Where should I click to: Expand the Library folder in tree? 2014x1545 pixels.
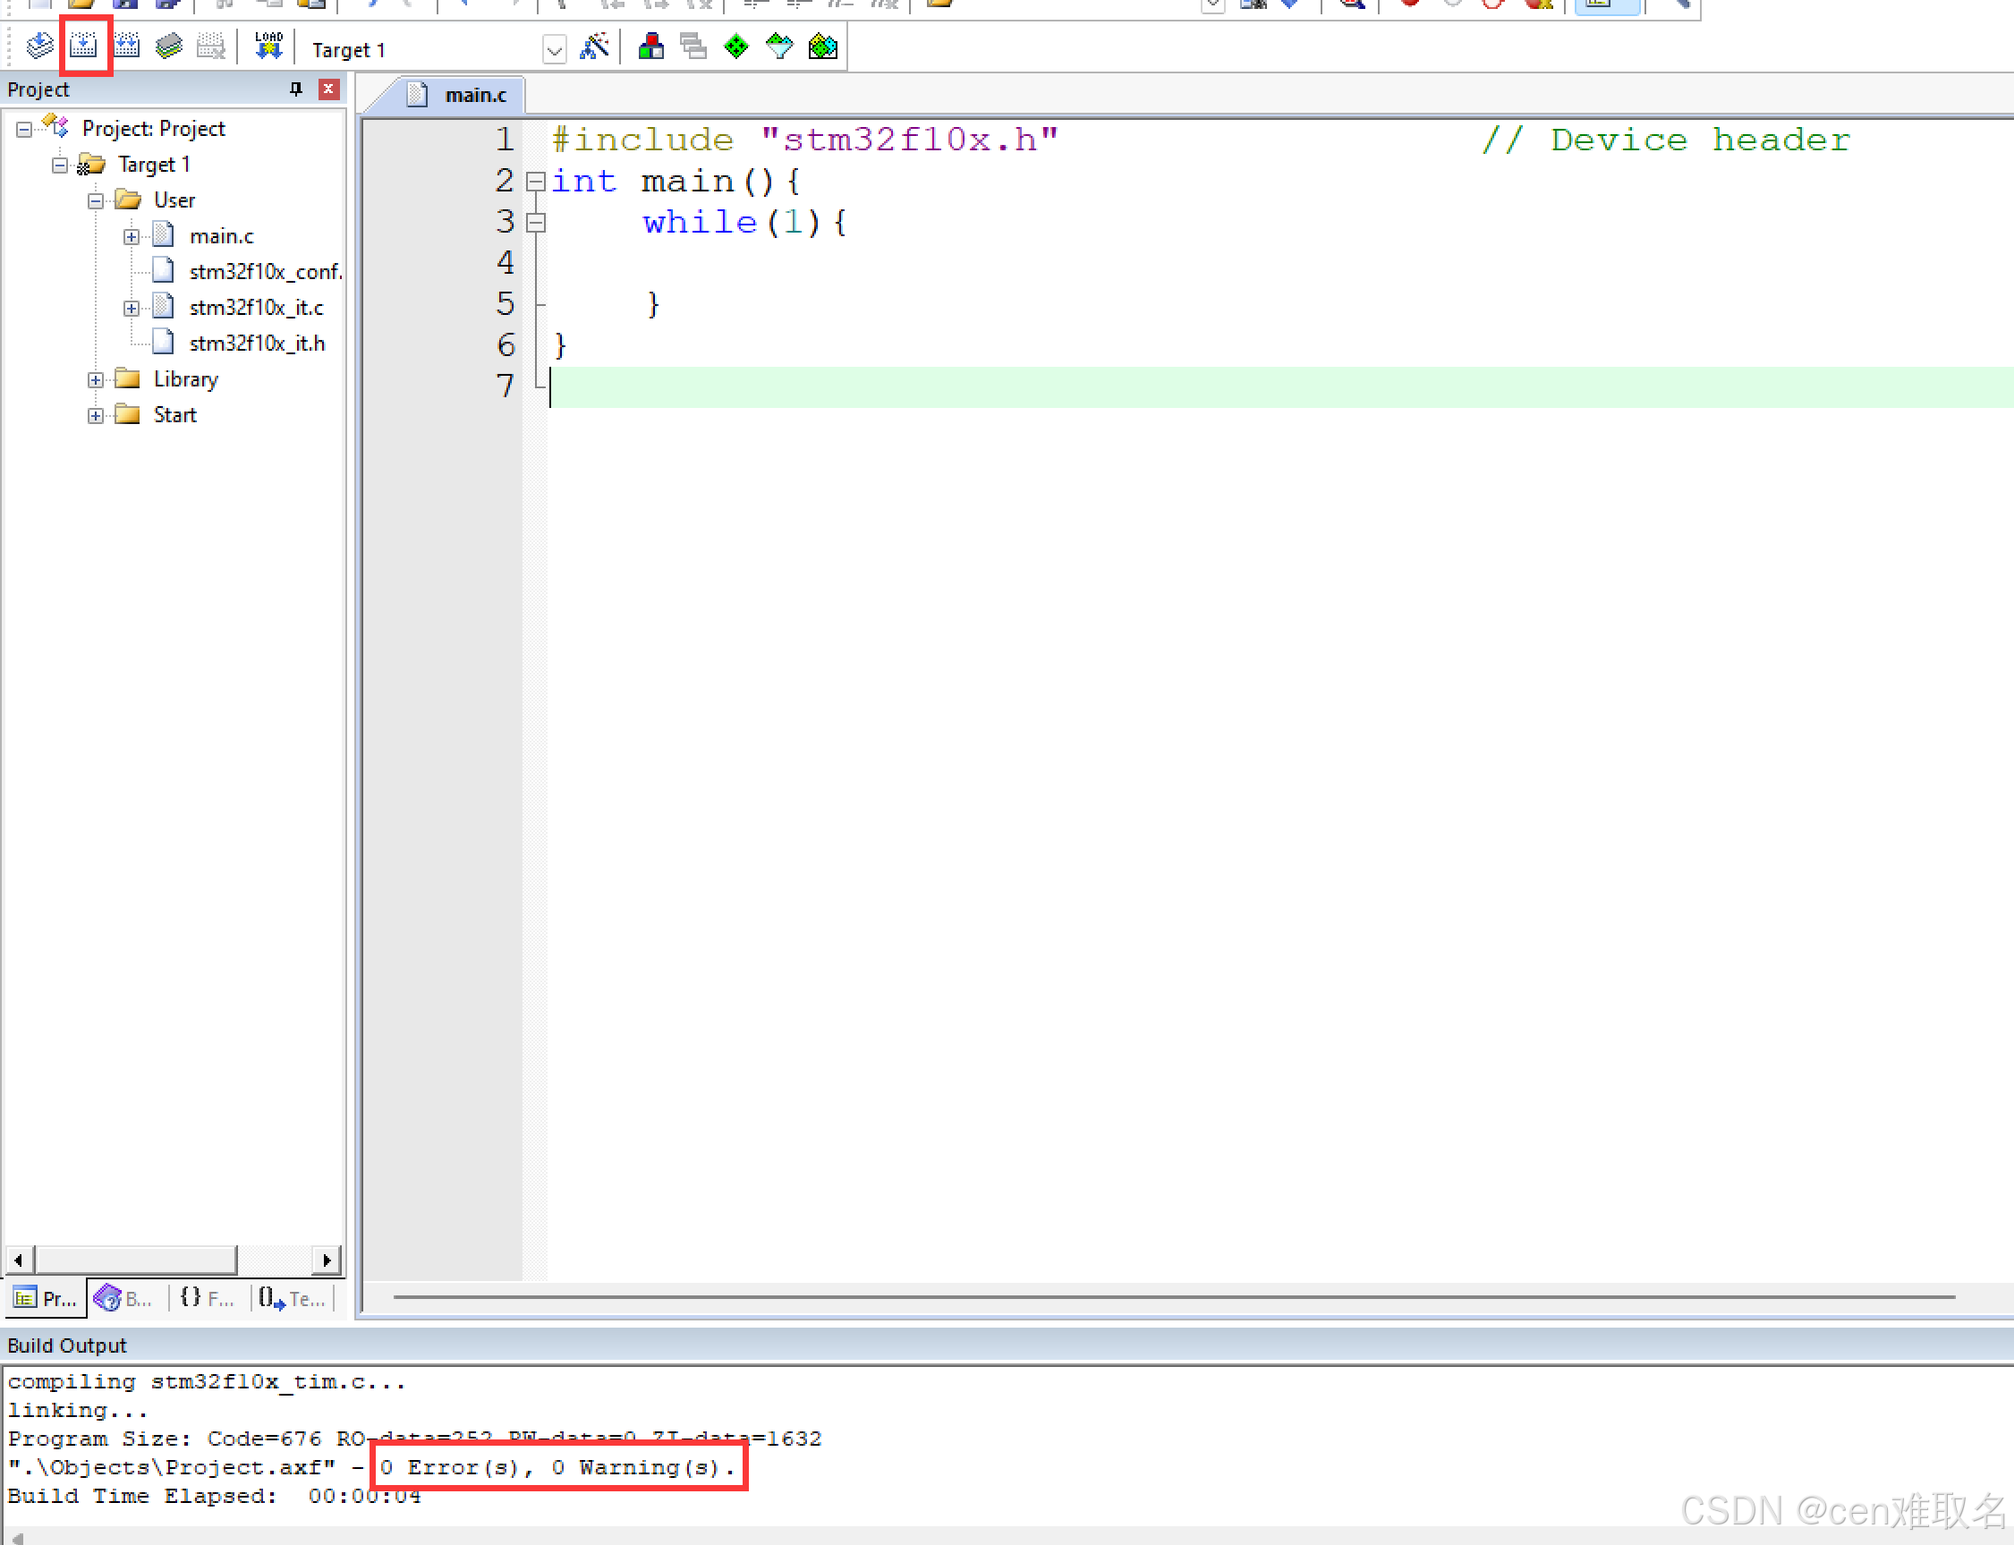[96, 380]
